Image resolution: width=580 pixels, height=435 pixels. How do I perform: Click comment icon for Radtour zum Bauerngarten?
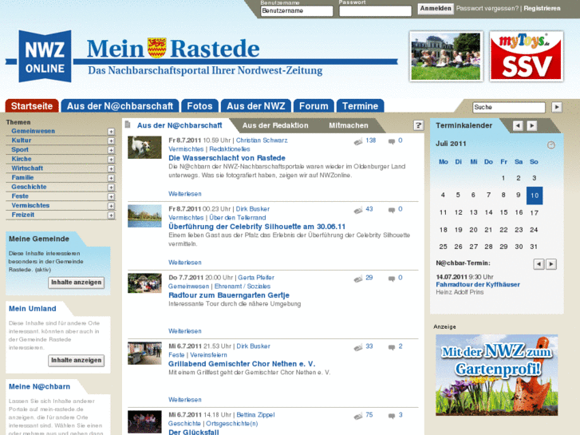[392, 279]
